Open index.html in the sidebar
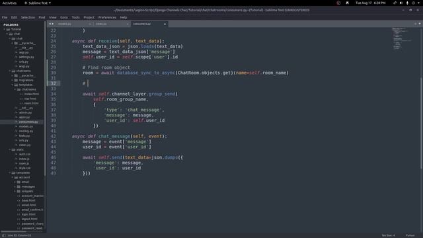This screenshot has height=238, width=423. [32, 94]
